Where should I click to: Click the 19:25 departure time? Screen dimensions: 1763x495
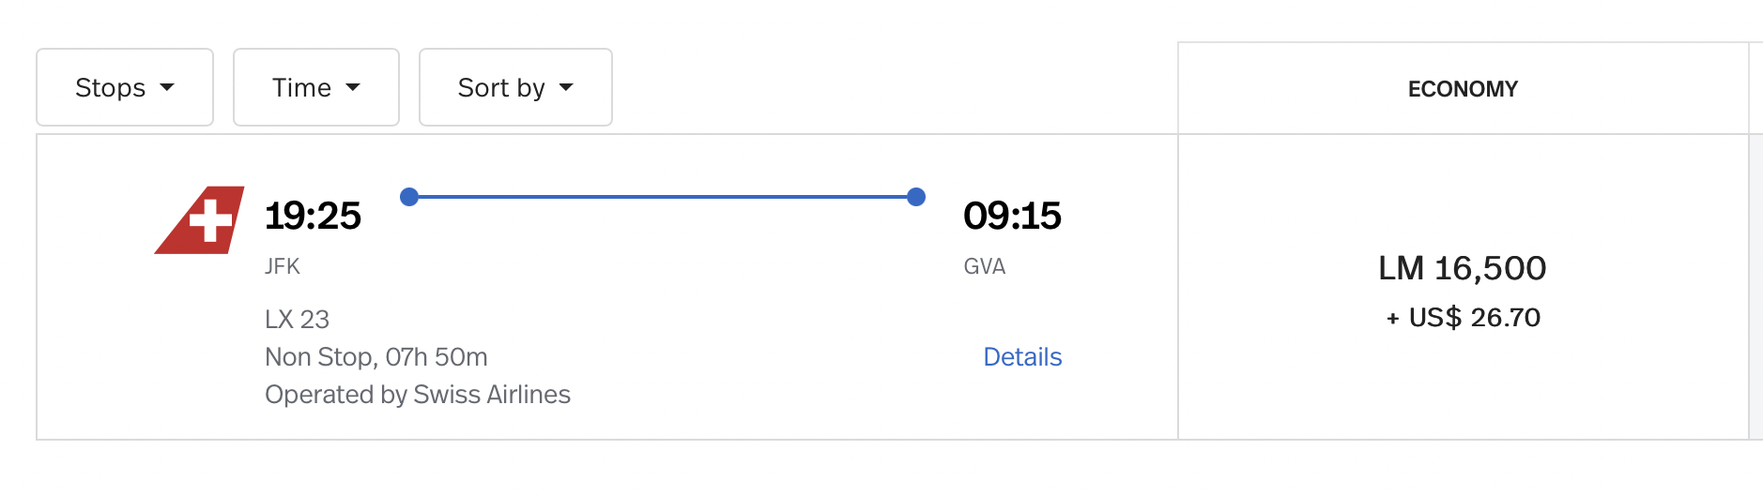[x=313, y=216]
